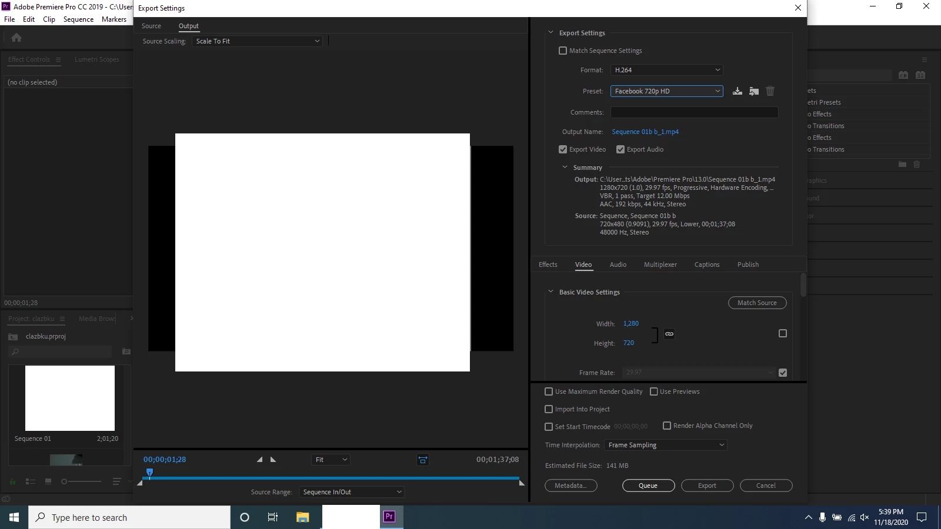The height and width of the screenshot is (529, 941).
Task: Switch to the Source tab
Action: click(151, 26)
